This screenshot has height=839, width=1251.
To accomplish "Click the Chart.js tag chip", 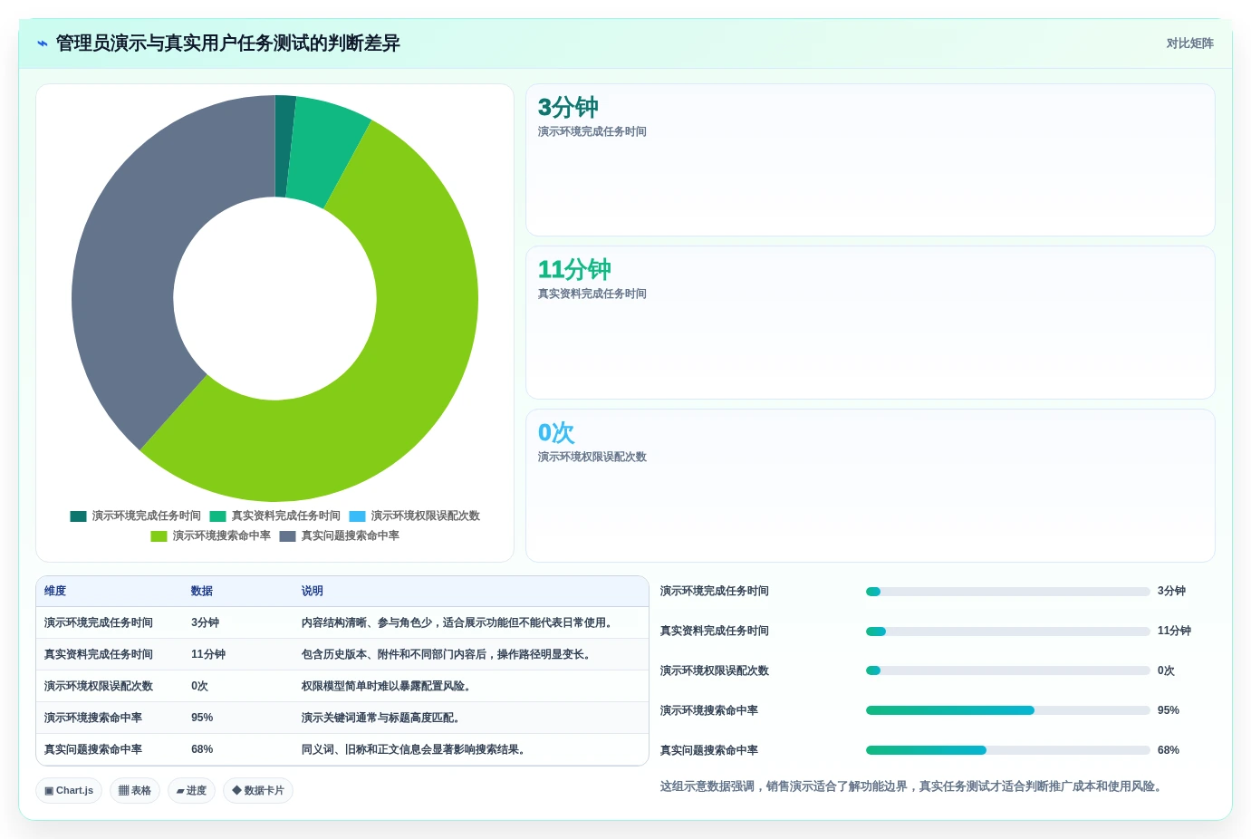I will click(x=69, y=791).
